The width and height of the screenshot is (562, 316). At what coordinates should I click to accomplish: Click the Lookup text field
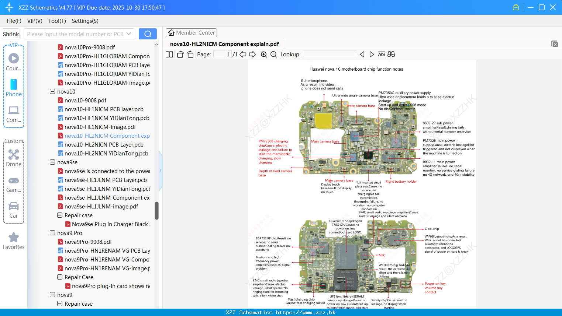tap(329, 54)
